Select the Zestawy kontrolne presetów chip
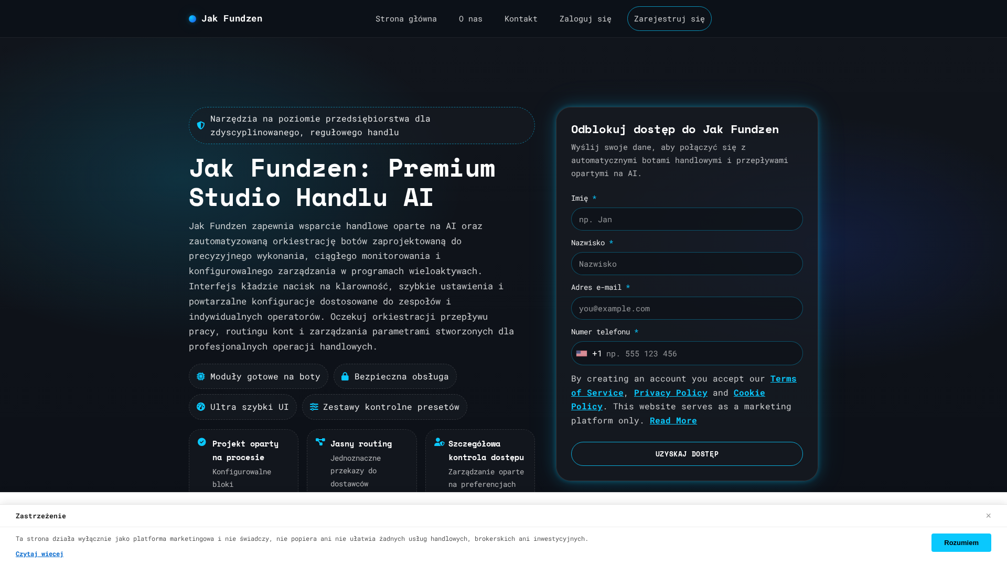1007x566 pixels. pyautogui.click(x=384, y=407)
